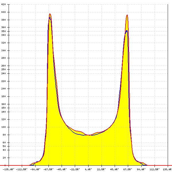The height and width of the screenshot is (172, 172).
Task: Select the 100 y-axis value
Action: click(3, 127)
